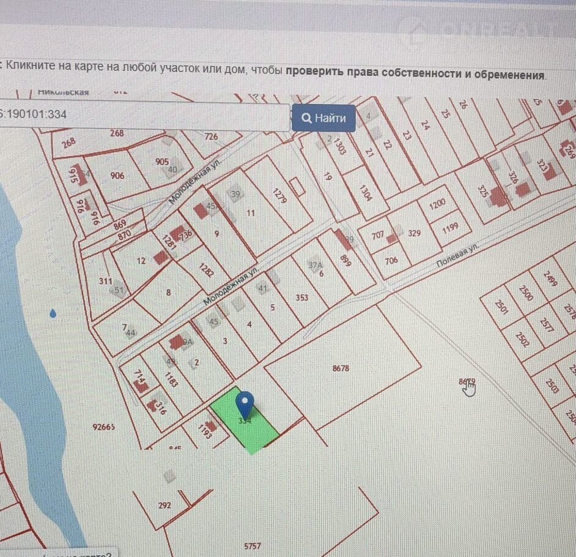Click the red building on parcel 12
The image size is (576, 557).
[161, 258]
